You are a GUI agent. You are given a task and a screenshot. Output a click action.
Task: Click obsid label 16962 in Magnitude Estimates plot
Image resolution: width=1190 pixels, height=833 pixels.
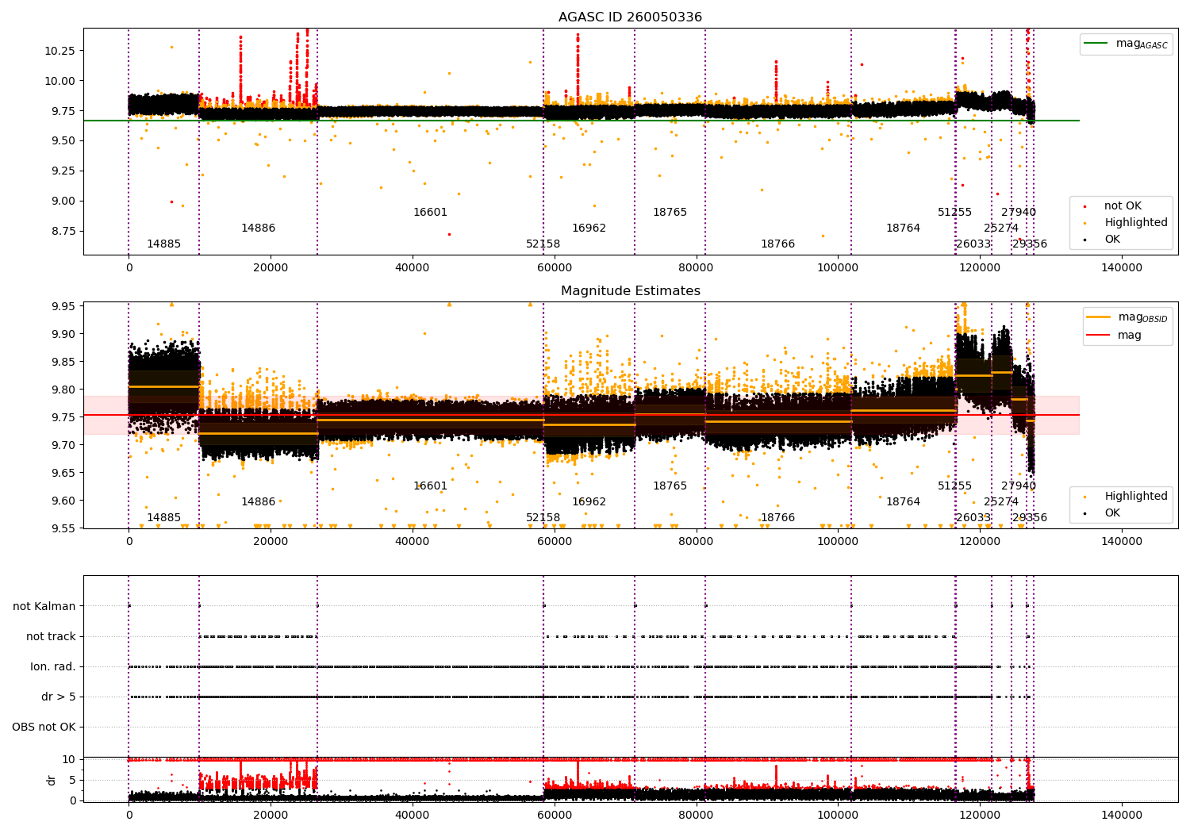589,502
